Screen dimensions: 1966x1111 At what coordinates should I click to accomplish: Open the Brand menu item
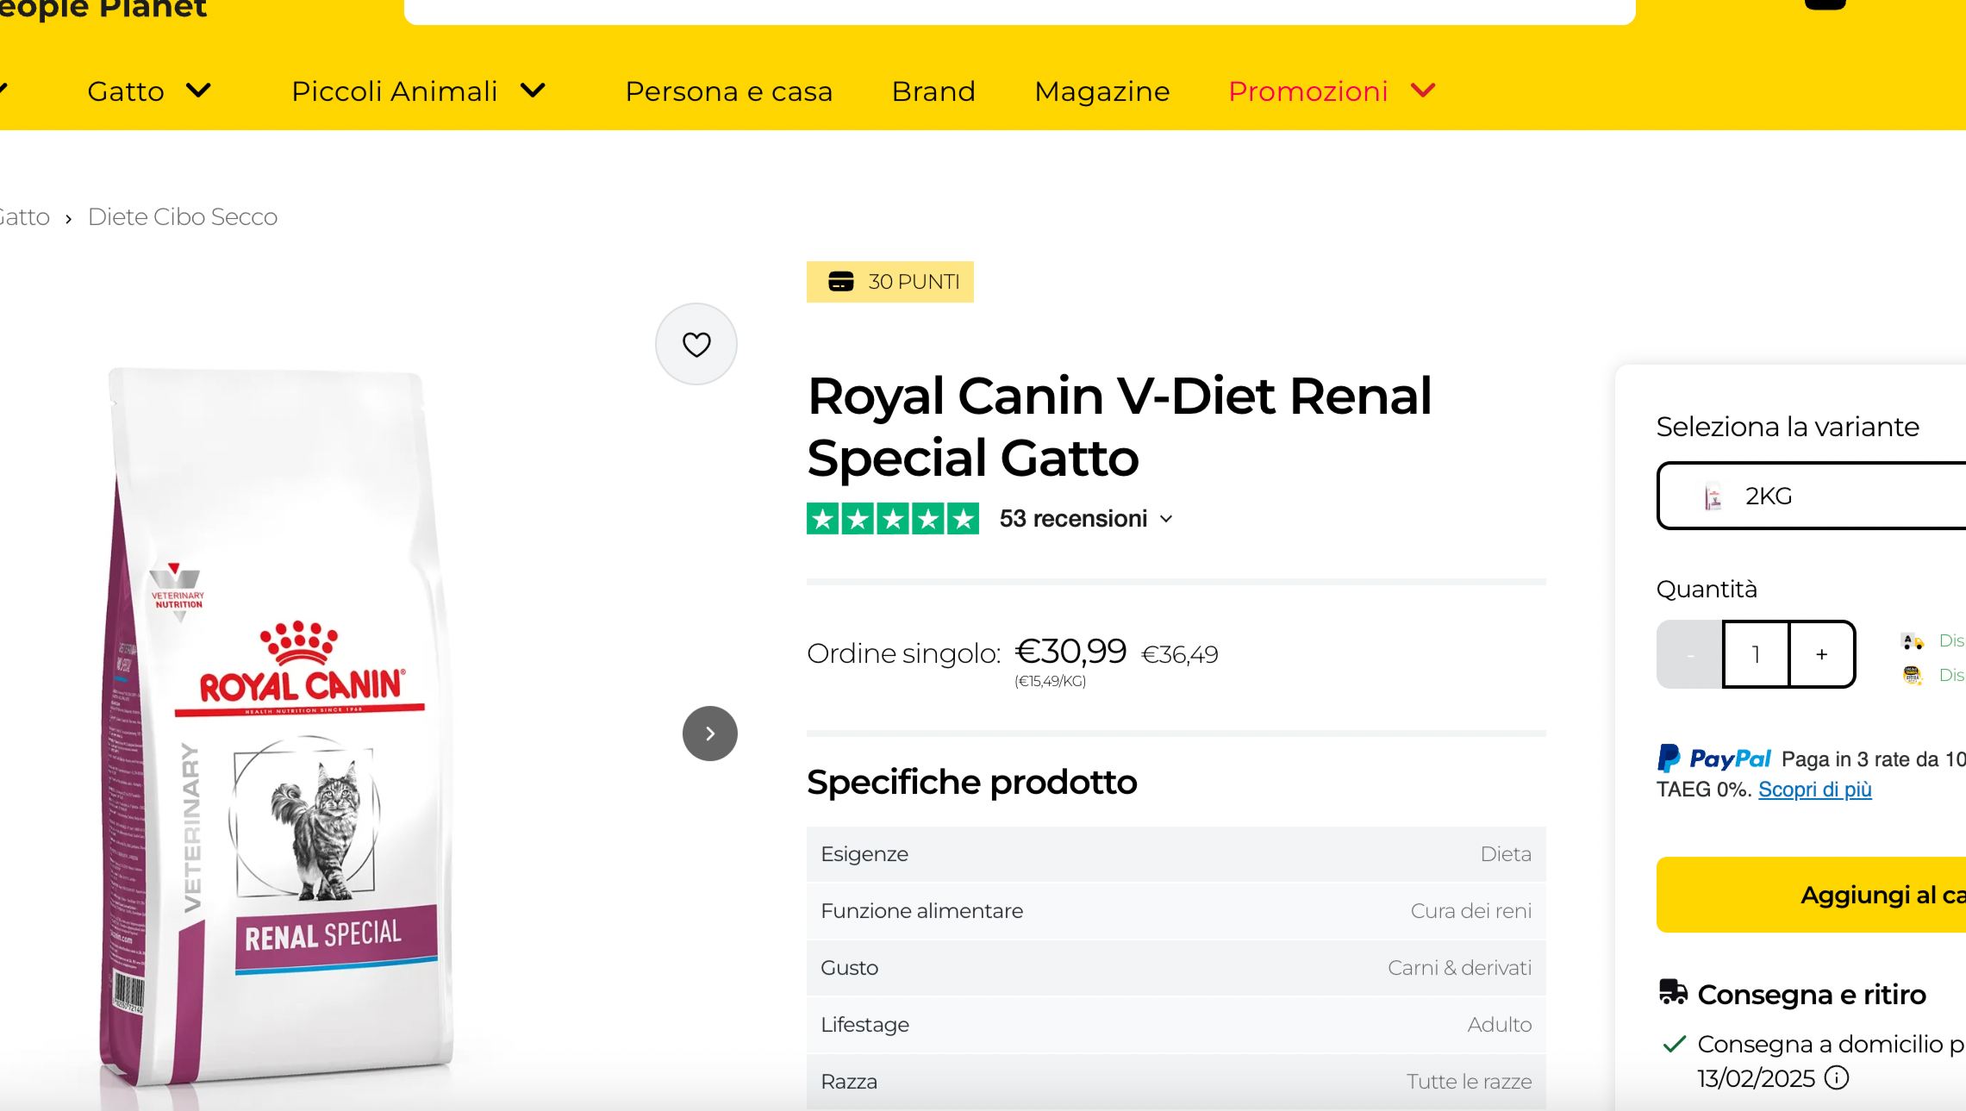pyautogui.click(x=933, y=91)
